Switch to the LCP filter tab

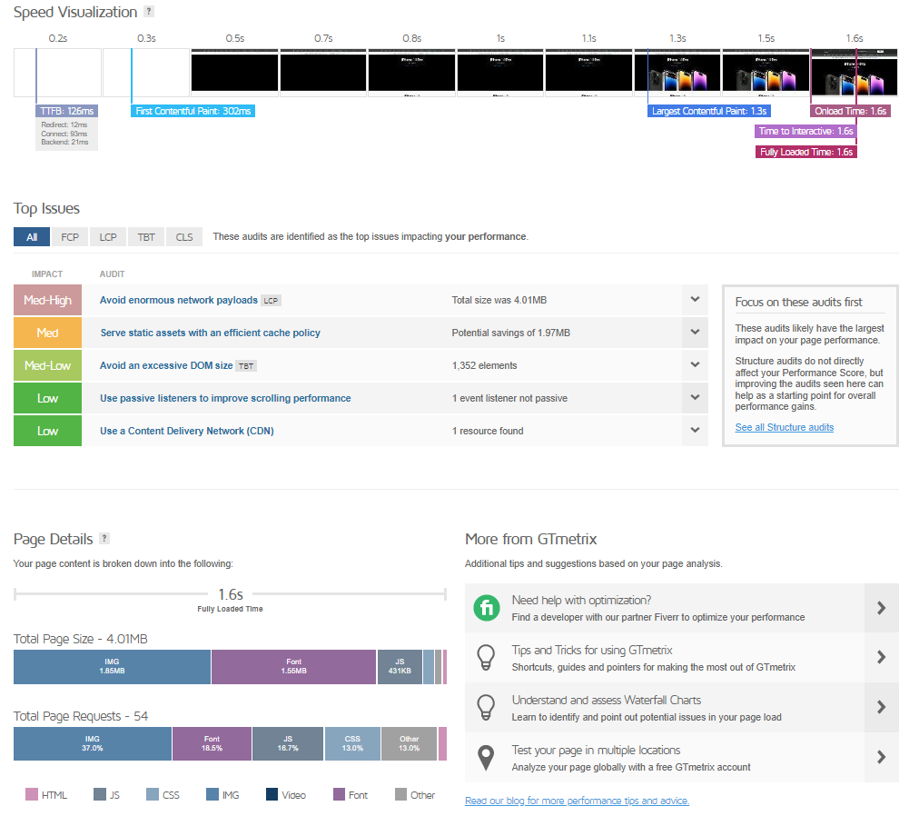tap(108, 237)
